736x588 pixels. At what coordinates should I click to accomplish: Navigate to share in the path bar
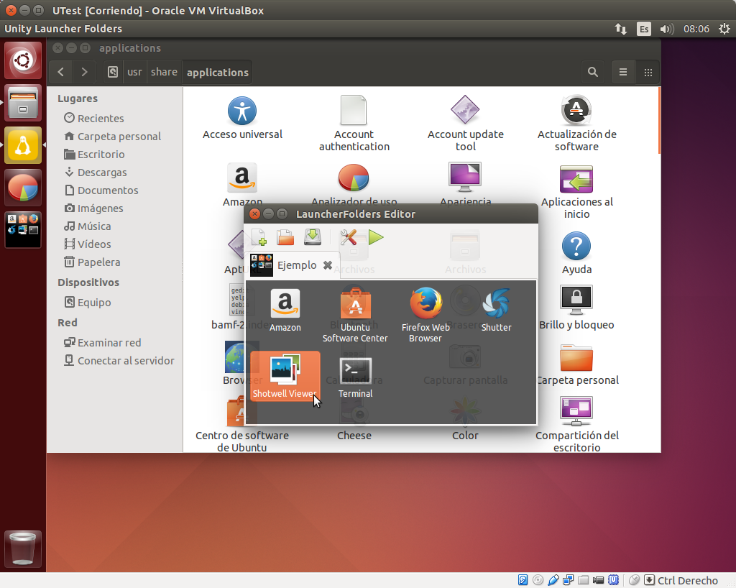coord(165,73)
